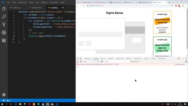
Task: Switch to the DevTools Network tab
Action: pos(111,58)
